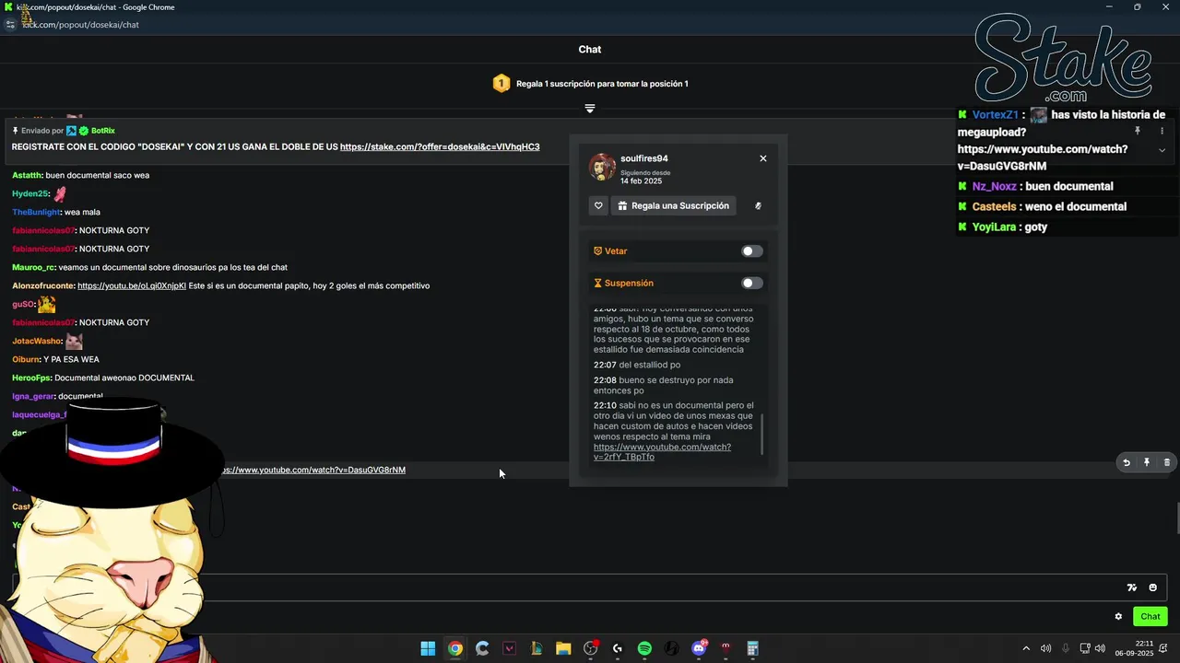1180x663 pixels.
Task: Click DasuGVG8rNM YouTube link in highlighted chat row
Action: (313, 470)
